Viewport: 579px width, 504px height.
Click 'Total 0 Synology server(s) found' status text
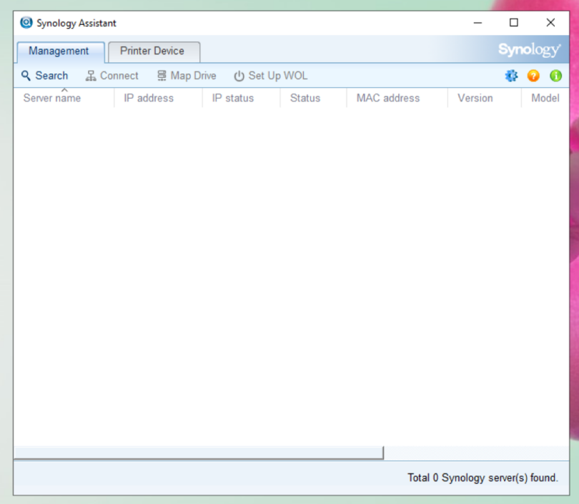pyautogui.click(x=482, y=478)
